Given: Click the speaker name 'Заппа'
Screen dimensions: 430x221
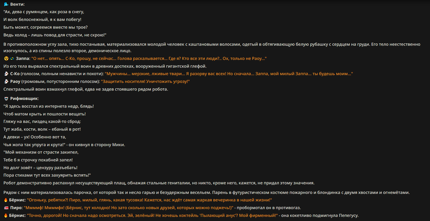Looking at the screenshot, I should click(22, 59).
